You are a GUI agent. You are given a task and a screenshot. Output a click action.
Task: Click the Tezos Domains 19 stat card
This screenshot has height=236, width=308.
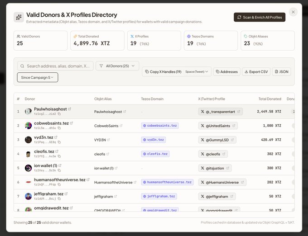point(211,41)
